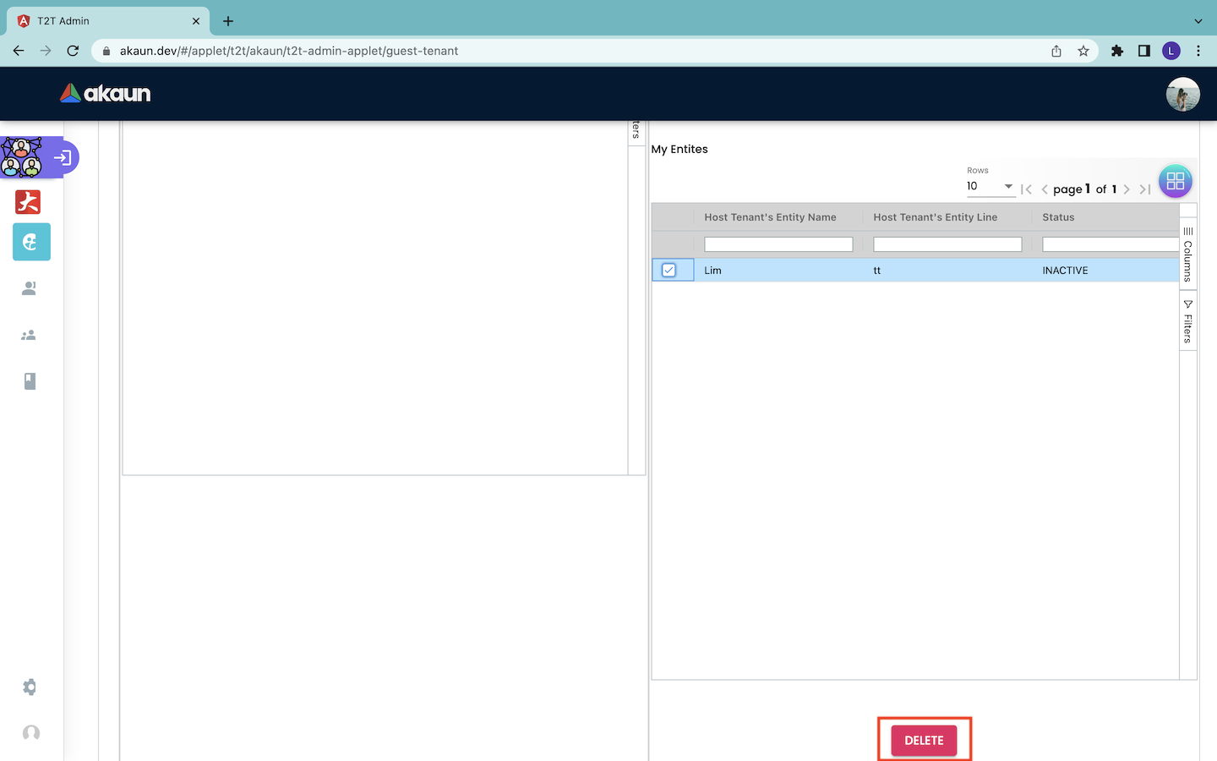The height and width of the screenshot is (761, 1217).
Task: Open the browser tab search chevron
Action: coord(1198,21)
